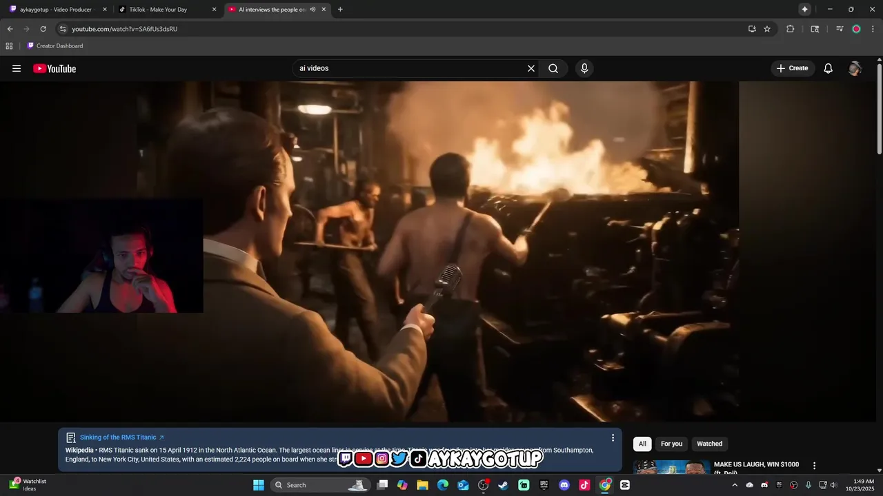Open the volume speaker tray control

point(833,485)
